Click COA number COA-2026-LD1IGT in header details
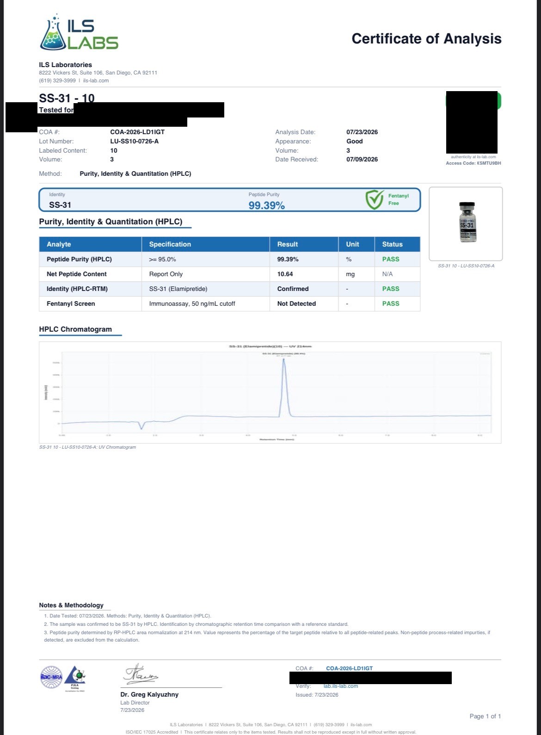The height and width of the screenshot is (735, 541). (x=137, y=132)
